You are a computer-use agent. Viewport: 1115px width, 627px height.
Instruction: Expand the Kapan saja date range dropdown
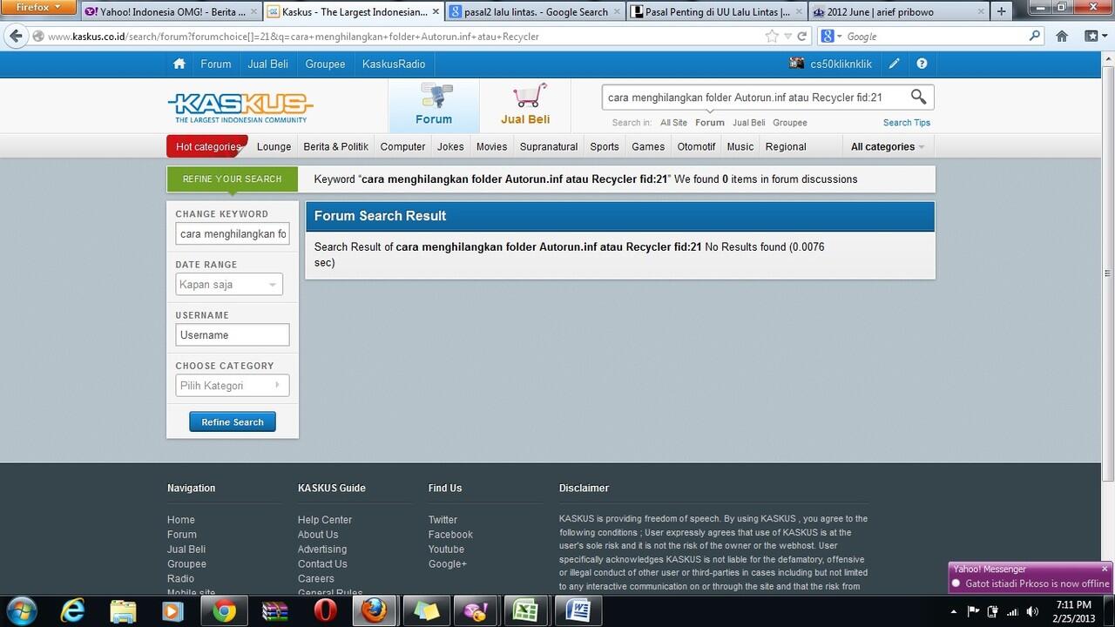[x=229, y=284]
